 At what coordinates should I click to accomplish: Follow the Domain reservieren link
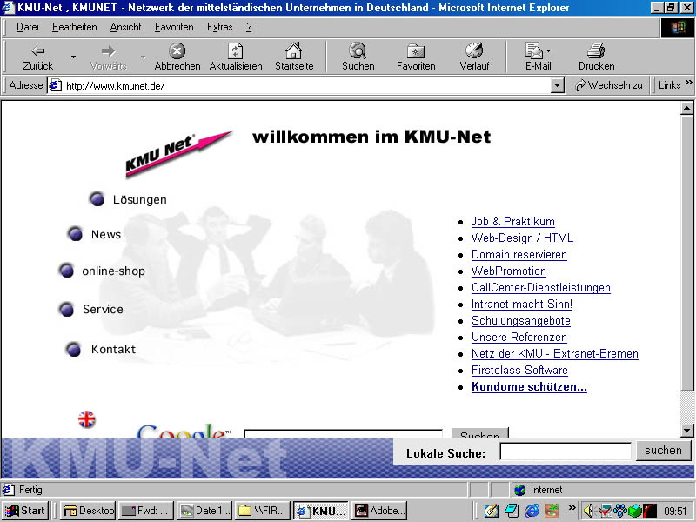click(519, 254)
